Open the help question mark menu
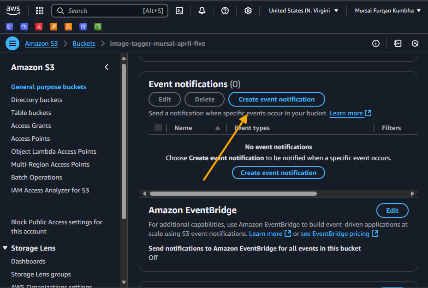This screenshot has height=288, width=428. point(225,11)
